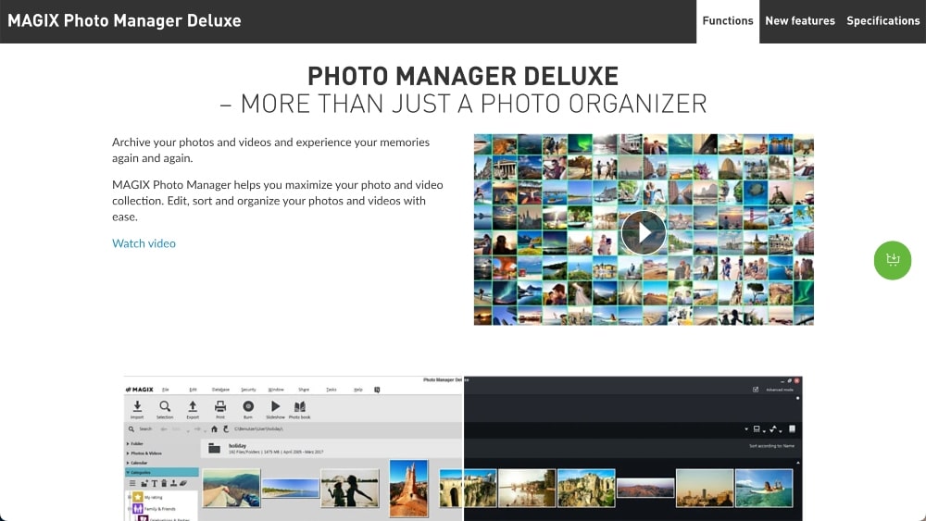This screenshot has height=521, width=926.
Task: Open the Help menu
Action: pos(357,390)
